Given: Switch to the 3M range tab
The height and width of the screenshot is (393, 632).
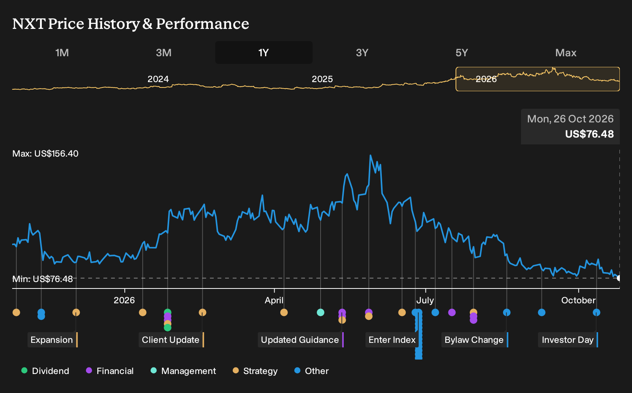Looking at the screenshot, I should pos(164,52).
